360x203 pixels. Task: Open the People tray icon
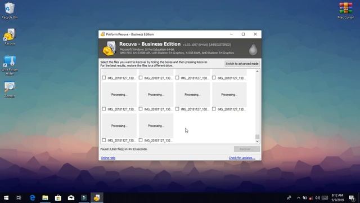click(289, 198)
